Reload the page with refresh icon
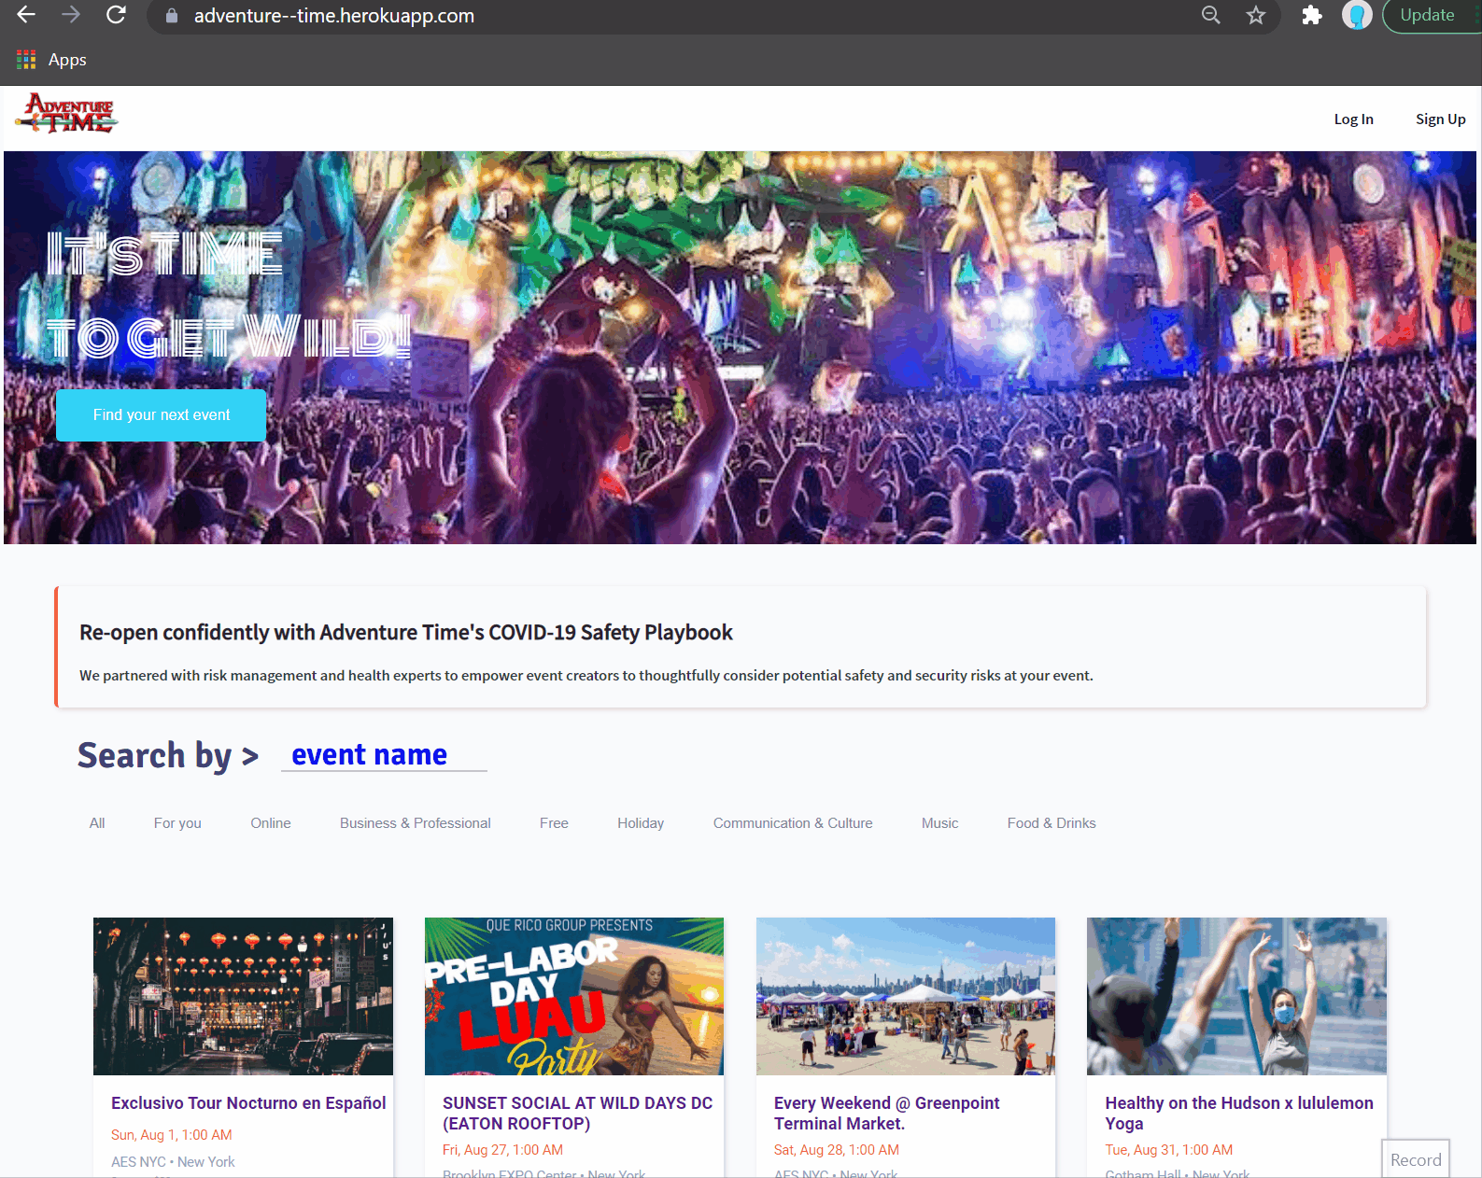This screenshot has height=1178, width=1482. [116, 15]
